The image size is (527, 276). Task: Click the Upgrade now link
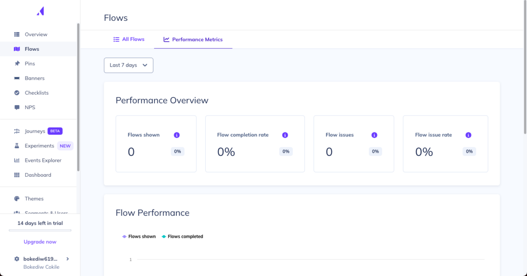tap(40, 242)
